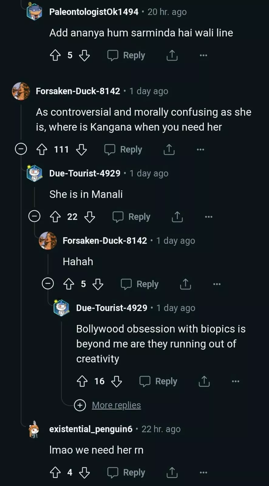Collapse the 'Hahah' reply thread
Screen dimensions: 269x486
pyautogui.click(x=48, y=284)
